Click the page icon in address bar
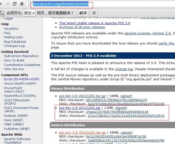 tap(29, 4)
